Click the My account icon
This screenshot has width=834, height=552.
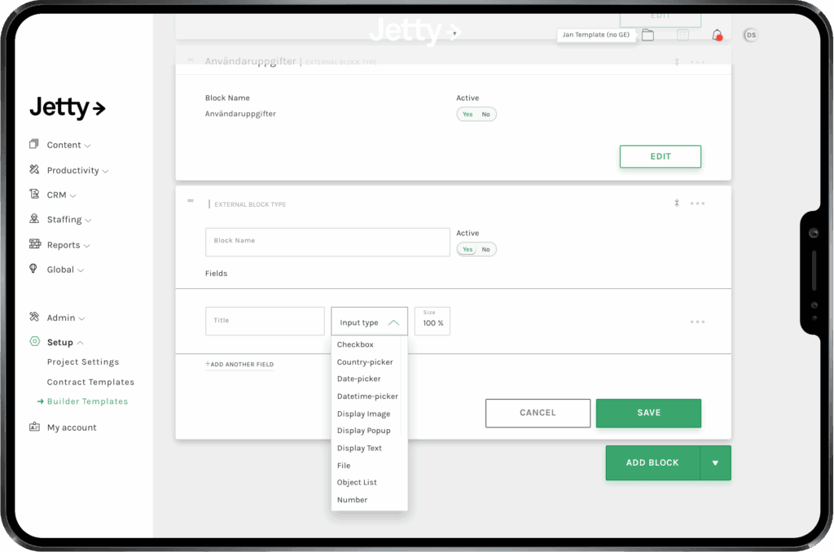pyautogui.click(x=33, y=427)
